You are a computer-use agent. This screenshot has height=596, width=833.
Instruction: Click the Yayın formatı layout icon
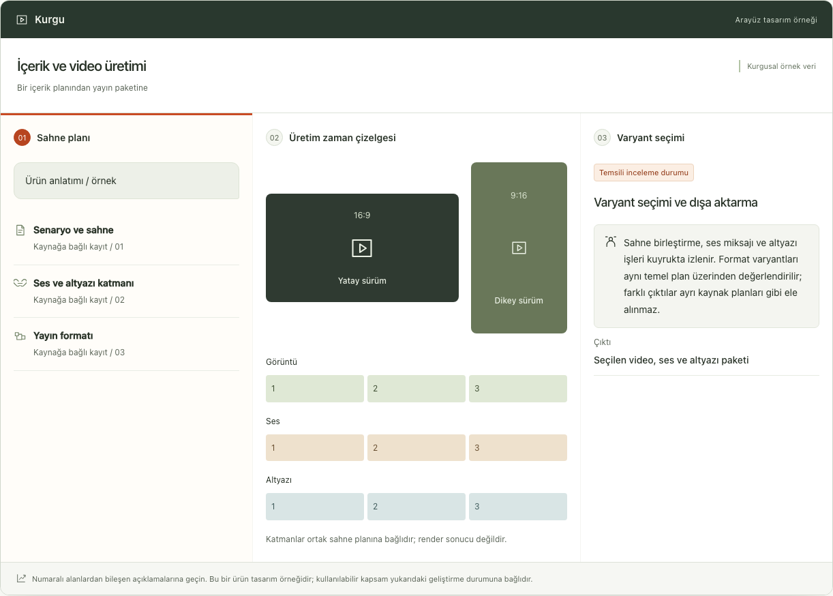20,336
